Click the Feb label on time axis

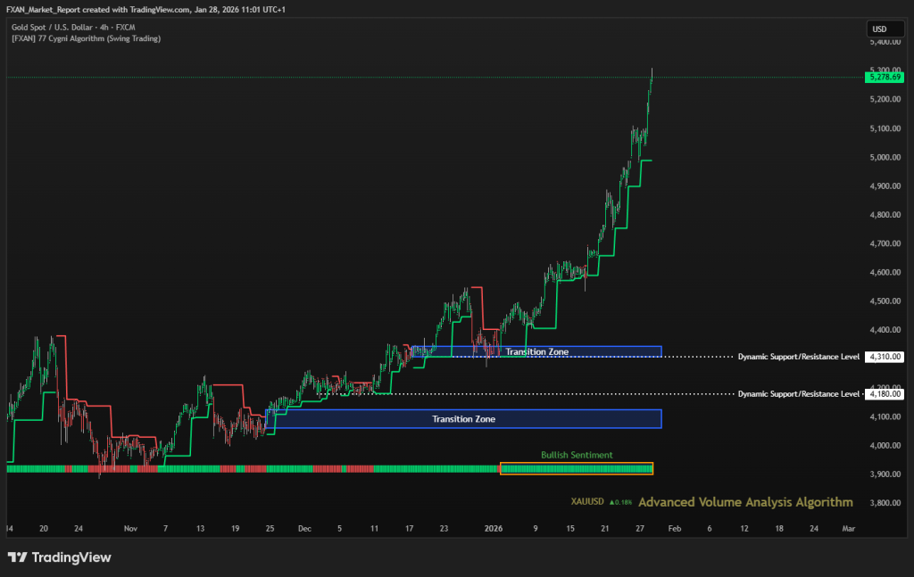[675, 528]
